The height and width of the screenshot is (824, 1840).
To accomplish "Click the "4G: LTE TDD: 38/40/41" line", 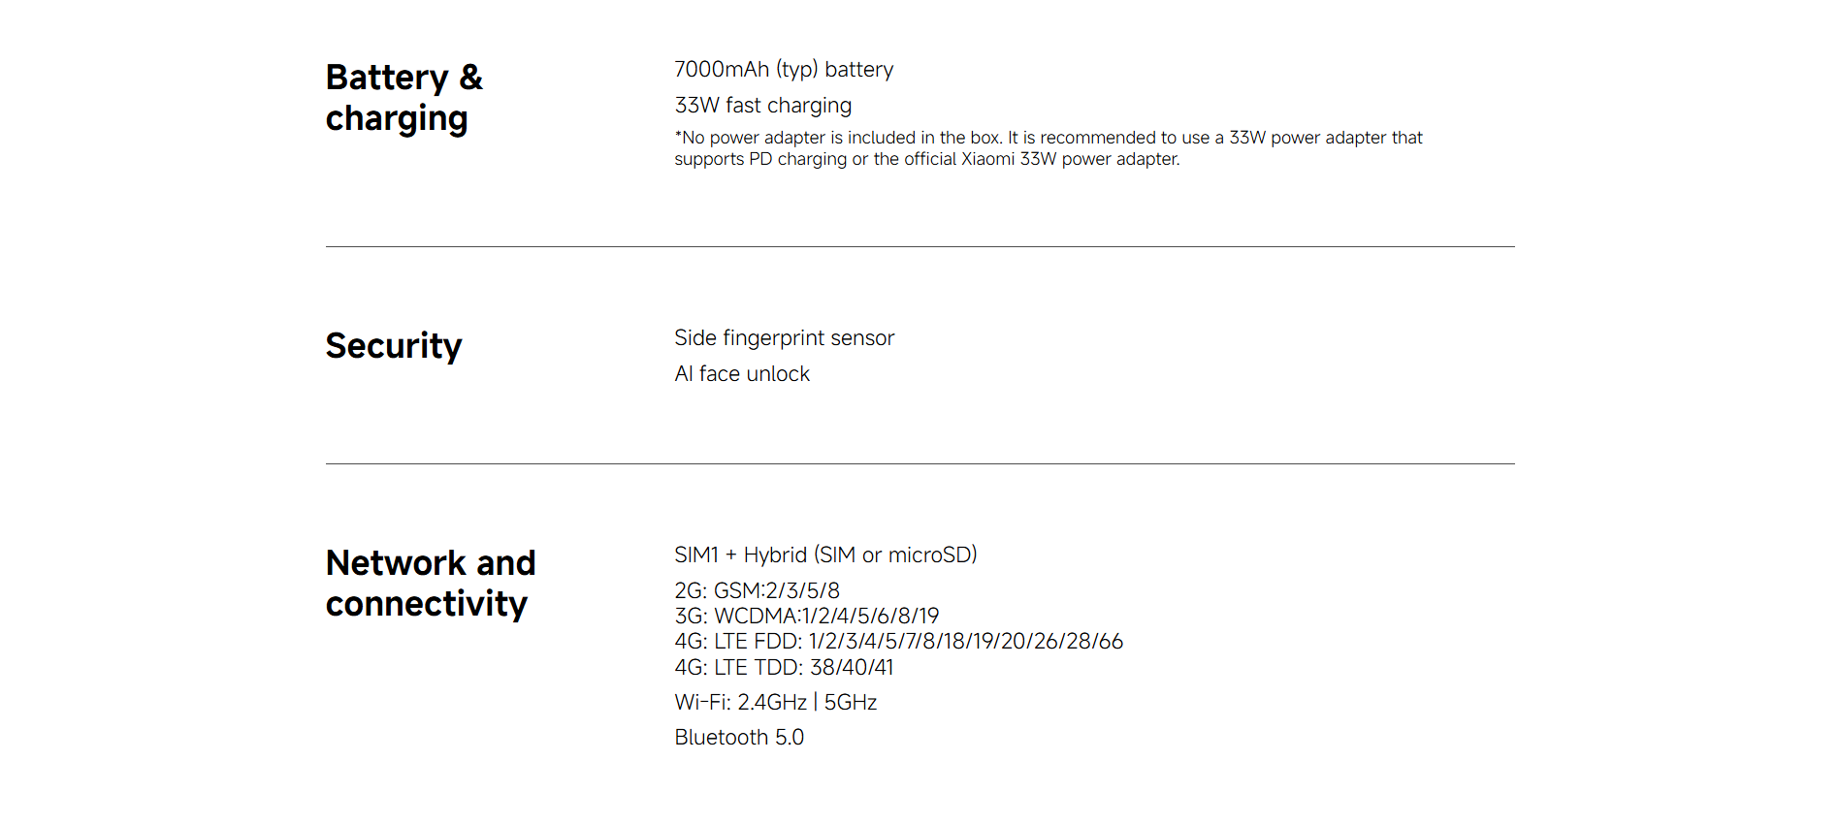I will tap(784, 668).
